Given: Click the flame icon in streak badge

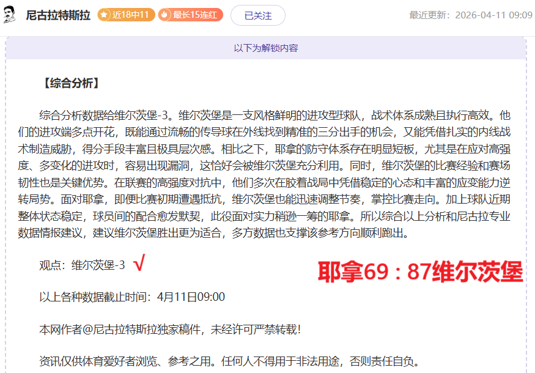Looking at the screenshot, I should tap(165, 15).
